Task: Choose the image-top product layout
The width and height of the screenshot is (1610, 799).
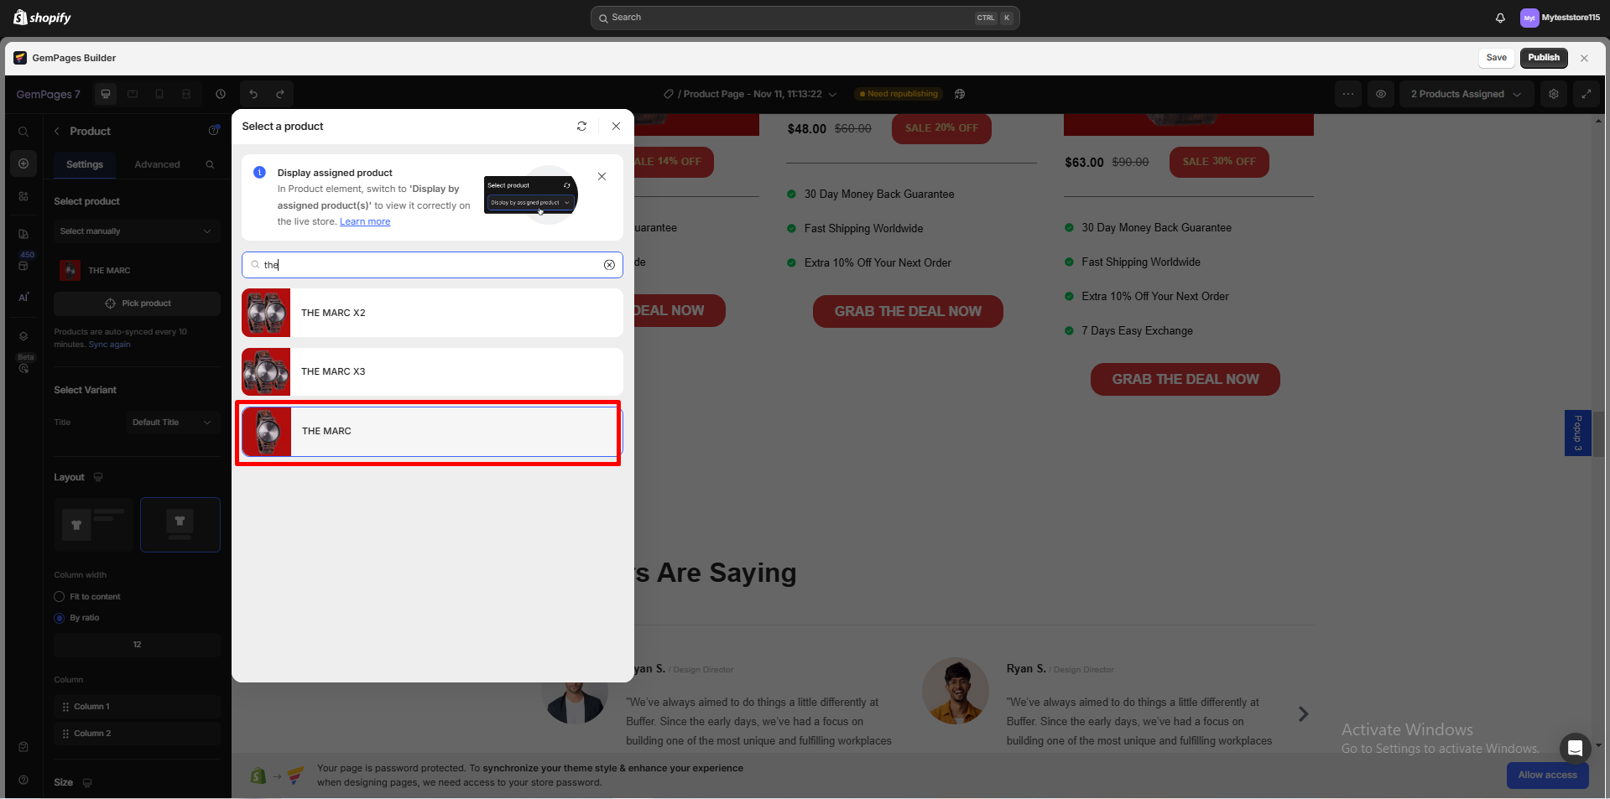Action: [x=180, y=524]
